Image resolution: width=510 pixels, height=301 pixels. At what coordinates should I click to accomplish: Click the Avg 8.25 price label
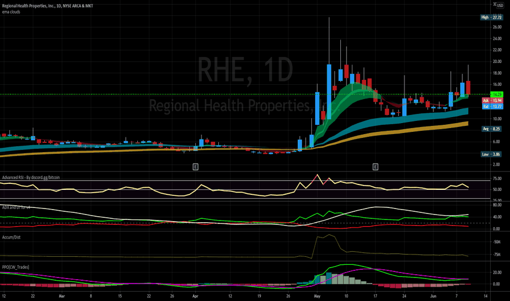[x=491, y=129]
